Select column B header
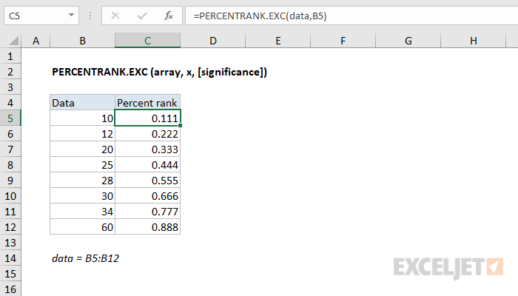 coord(82,41)
